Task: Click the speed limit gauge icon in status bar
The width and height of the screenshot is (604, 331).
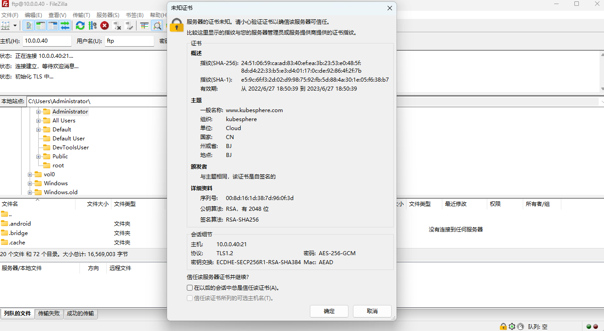Action: click(x=520, y=327)
